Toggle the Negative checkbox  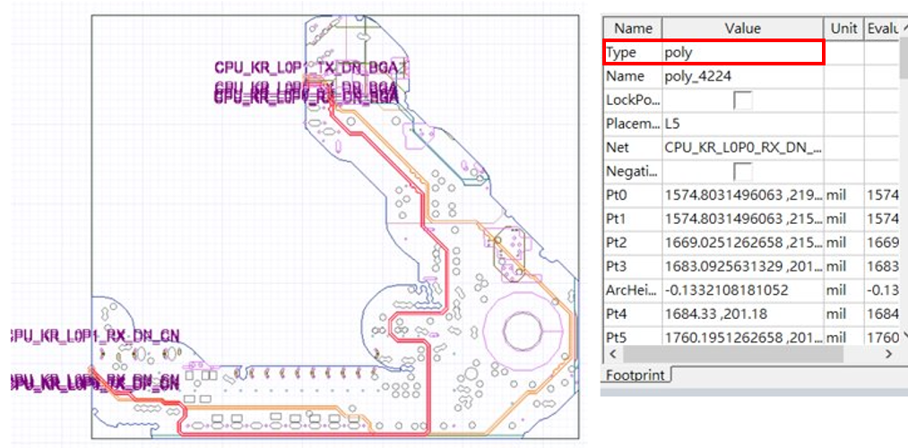[x=743, y=171]
